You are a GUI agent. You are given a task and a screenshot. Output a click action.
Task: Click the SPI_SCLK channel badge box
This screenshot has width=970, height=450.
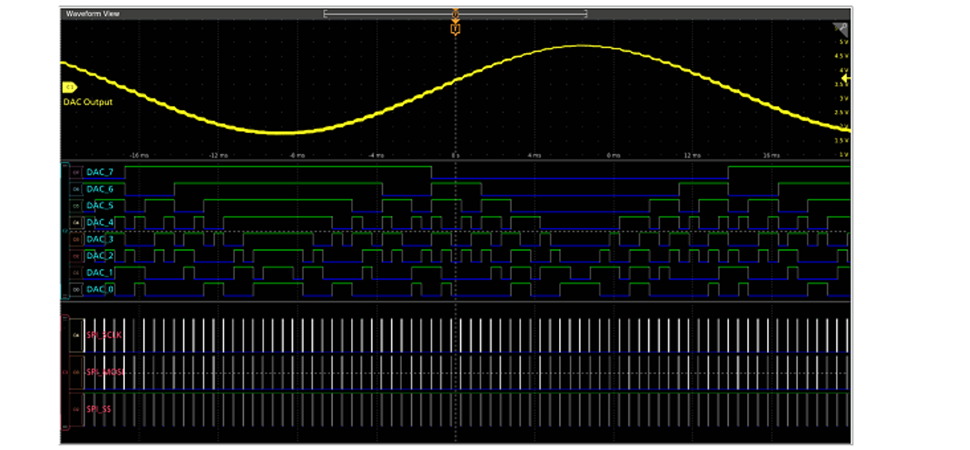(x=76, y=335)
